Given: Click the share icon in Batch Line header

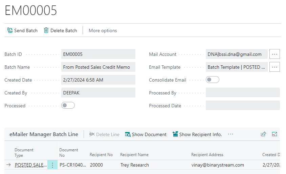Looking at the screenshot, I should (263, 134).
